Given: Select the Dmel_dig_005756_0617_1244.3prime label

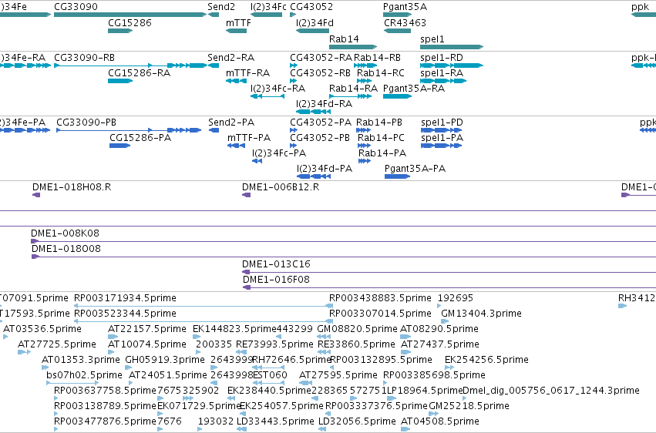Looking at the screenshot, I should 551,391.
